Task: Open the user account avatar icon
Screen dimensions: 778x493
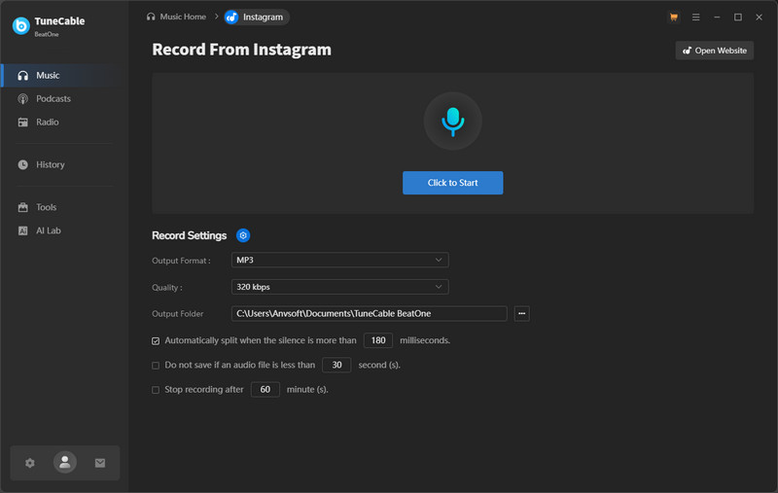Action: click(65, 462)
